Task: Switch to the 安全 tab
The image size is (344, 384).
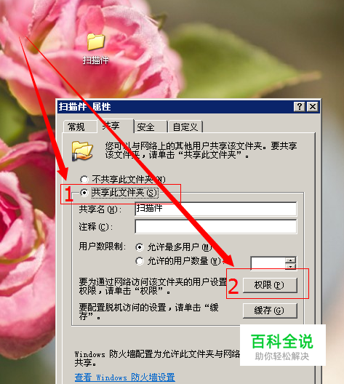Action: coord(145,127)
